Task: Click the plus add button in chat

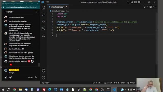Action: tap(11, 77)
